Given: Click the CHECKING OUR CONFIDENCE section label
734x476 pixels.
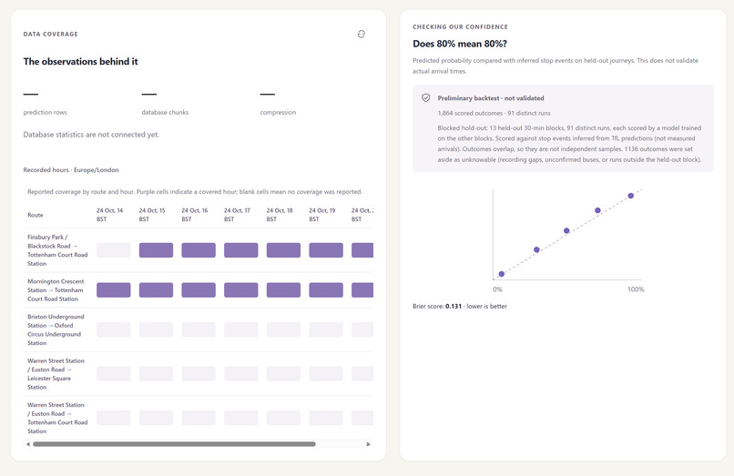Looking at the screenshot, I should click(x=460, y=27).
